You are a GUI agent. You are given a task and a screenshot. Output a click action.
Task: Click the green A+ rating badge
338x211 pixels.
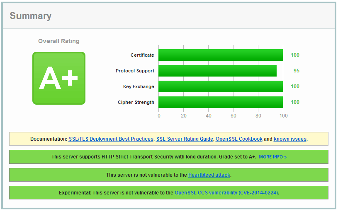pyautogui.click(x=58, y=78)
